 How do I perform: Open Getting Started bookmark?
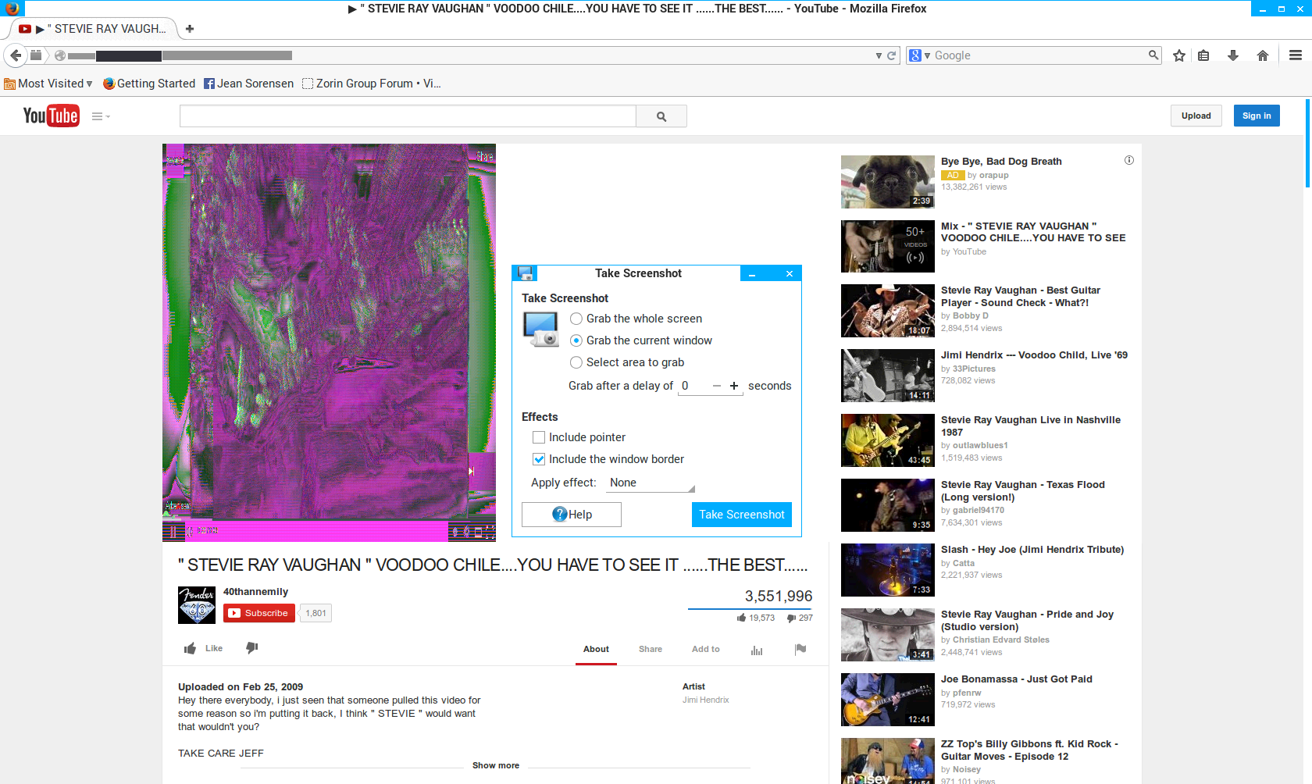[149, 84]
